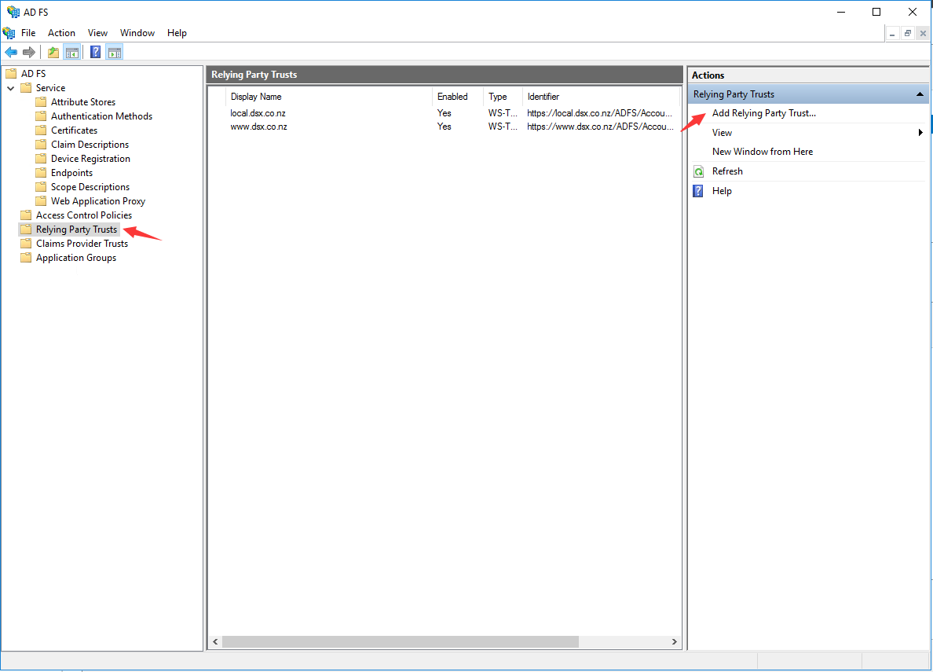Open the Window menu
Image resolution: width=933 pixels, height=672 pixels.
(x=137, y=33)
